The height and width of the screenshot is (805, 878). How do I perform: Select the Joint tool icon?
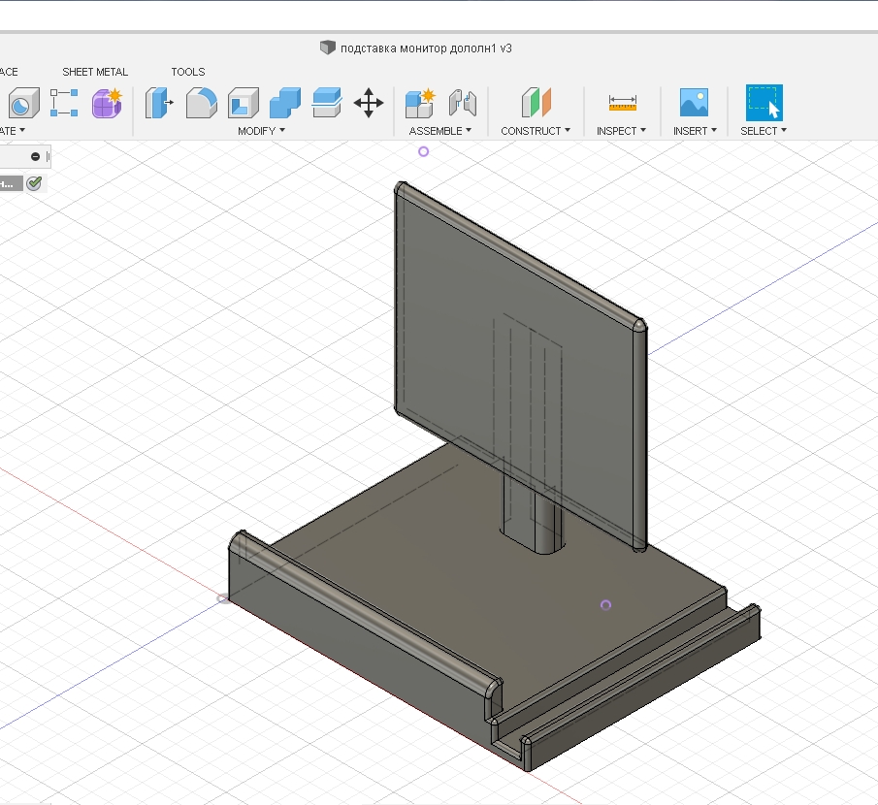pos(462,102)
